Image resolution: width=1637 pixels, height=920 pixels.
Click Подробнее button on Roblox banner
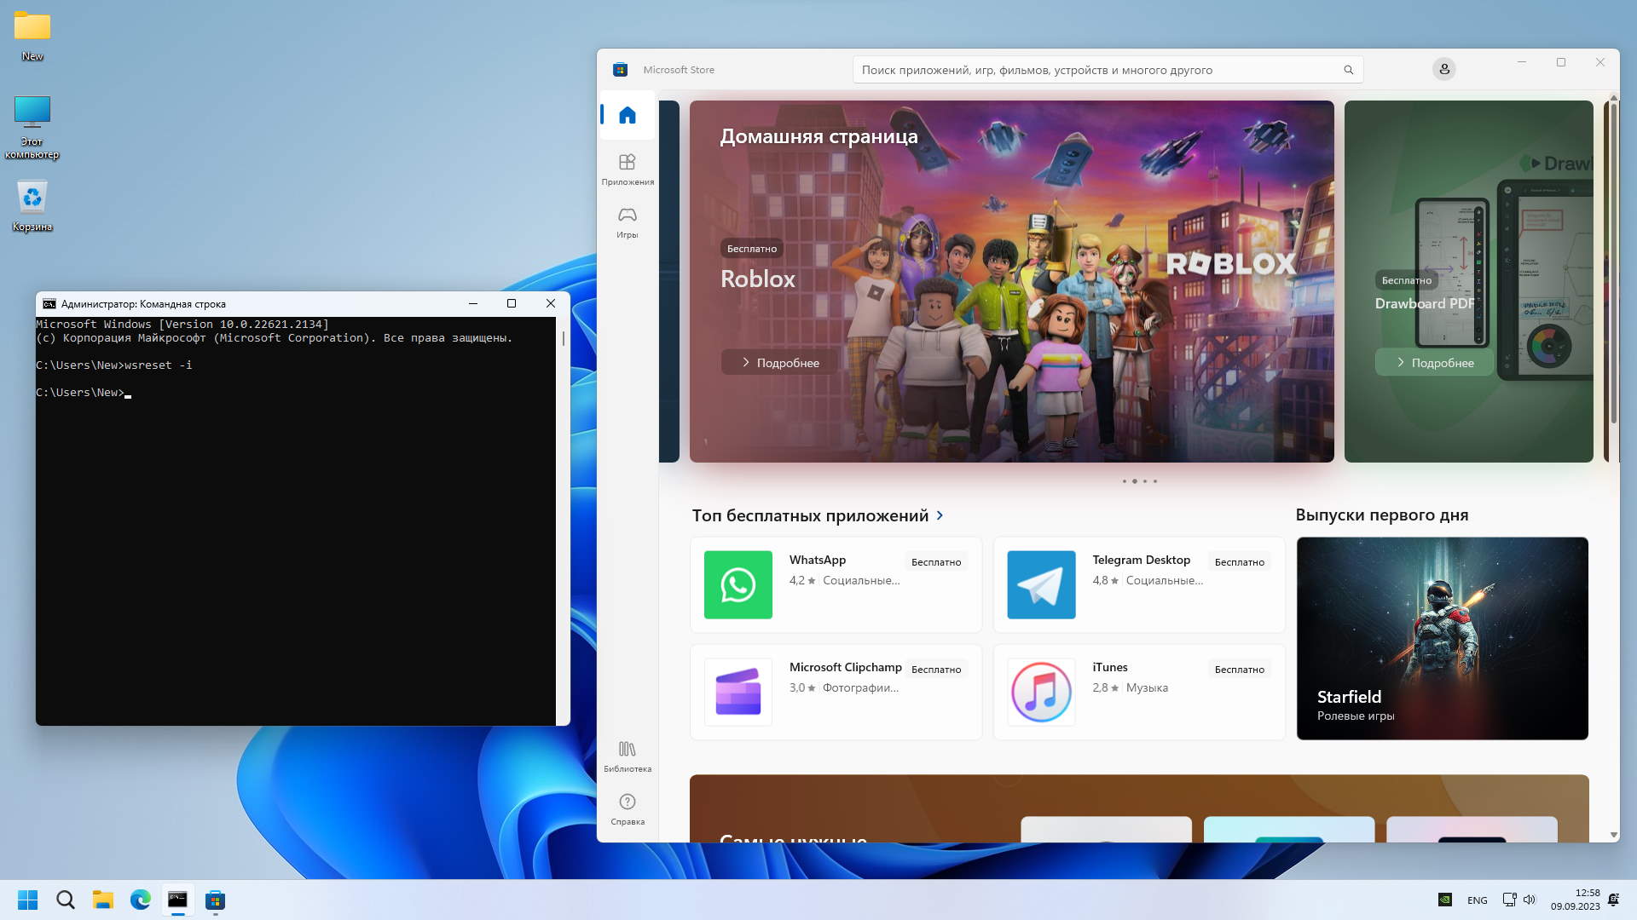point(780,363)
